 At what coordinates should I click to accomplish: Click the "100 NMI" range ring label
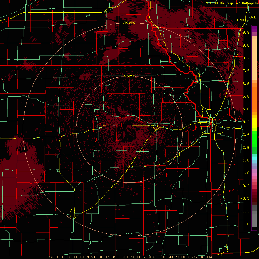[129, 23]
